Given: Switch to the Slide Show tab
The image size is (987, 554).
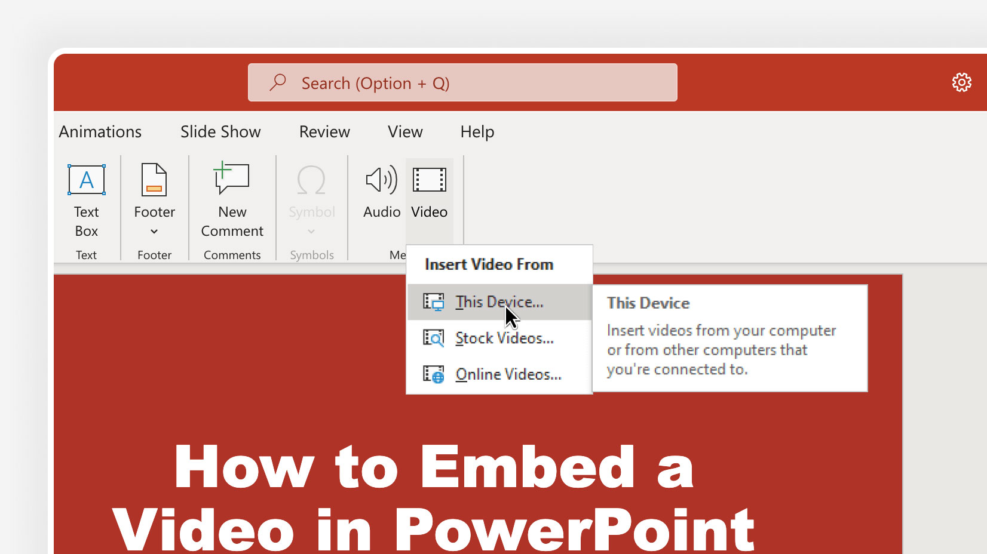Looking at the screenshot, I should pyautogui.click(x=220, y=132).
